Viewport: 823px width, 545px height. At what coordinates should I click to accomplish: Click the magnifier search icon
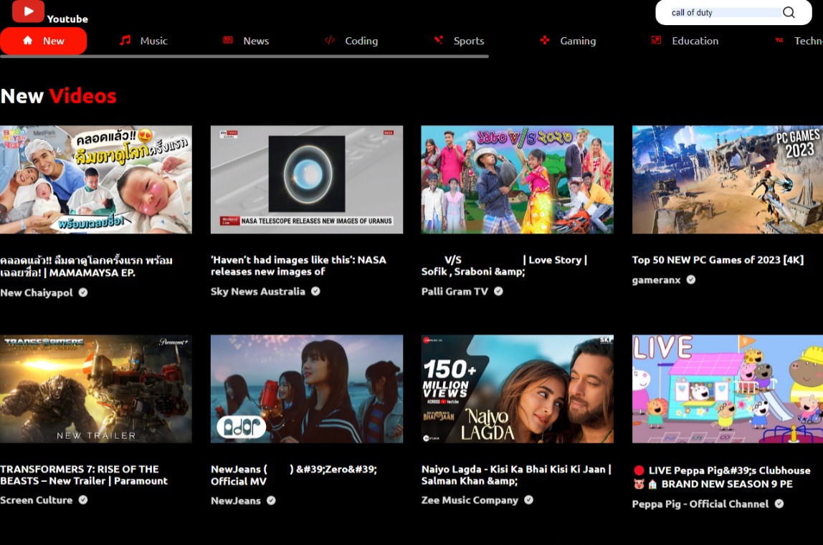point(789,12)
